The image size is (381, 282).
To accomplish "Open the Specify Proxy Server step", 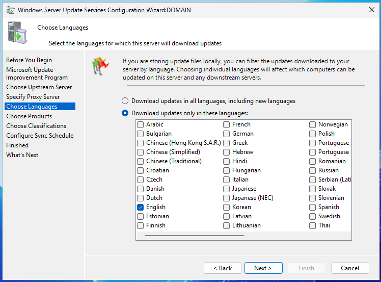I will (x=33, y=97).
